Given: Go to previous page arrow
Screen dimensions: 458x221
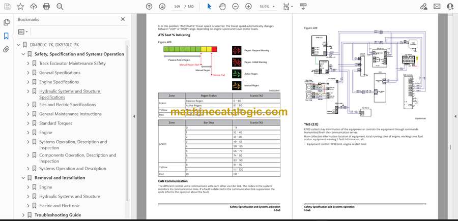Looking at the screenshot, I should (149, 7).
